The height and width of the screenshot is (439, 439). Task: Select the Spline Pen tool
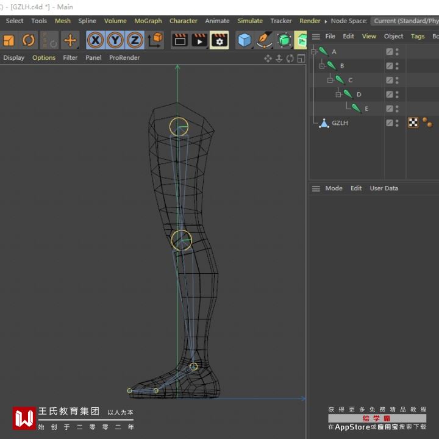click(264, 40)
